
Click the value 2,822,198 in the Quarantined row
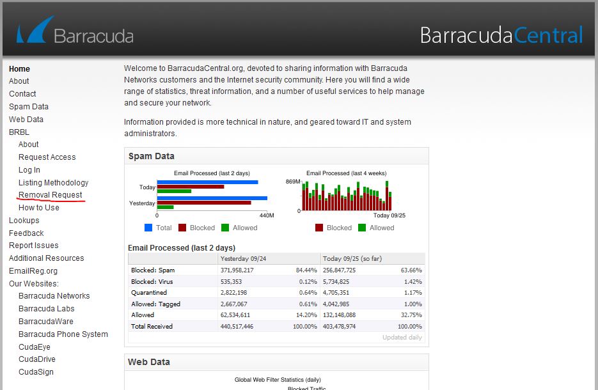point(234,293)
